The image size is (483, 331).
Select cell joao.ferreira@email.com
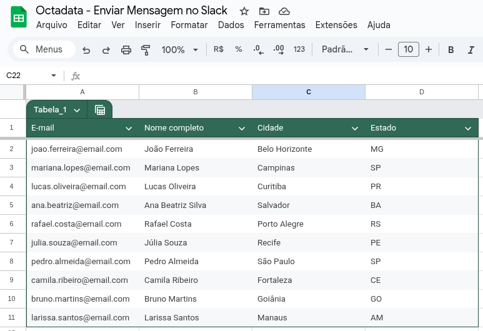(x=82, y=149)
